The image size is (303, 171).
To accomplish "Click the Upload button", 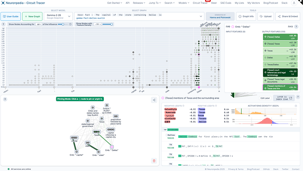I will click(265, 16).
